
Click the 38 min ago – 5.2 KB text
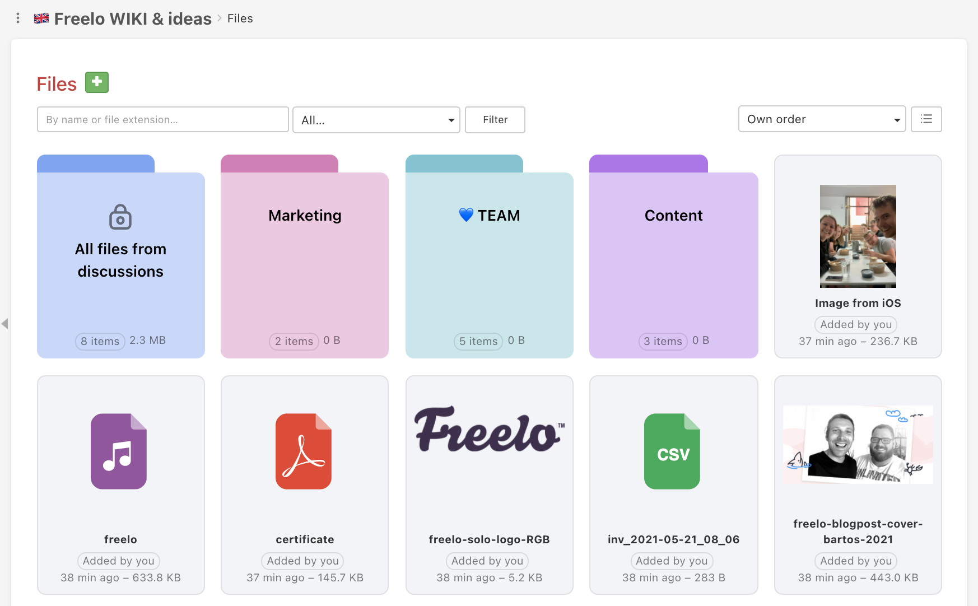tap(490, 577)
